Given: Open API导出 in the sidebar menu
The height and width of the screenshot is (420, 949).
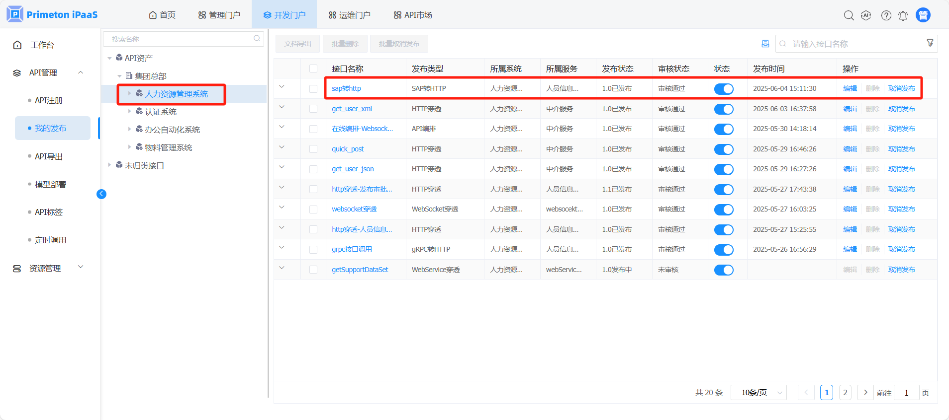Looking at the screenshot, I should click(x=49, y=156).
